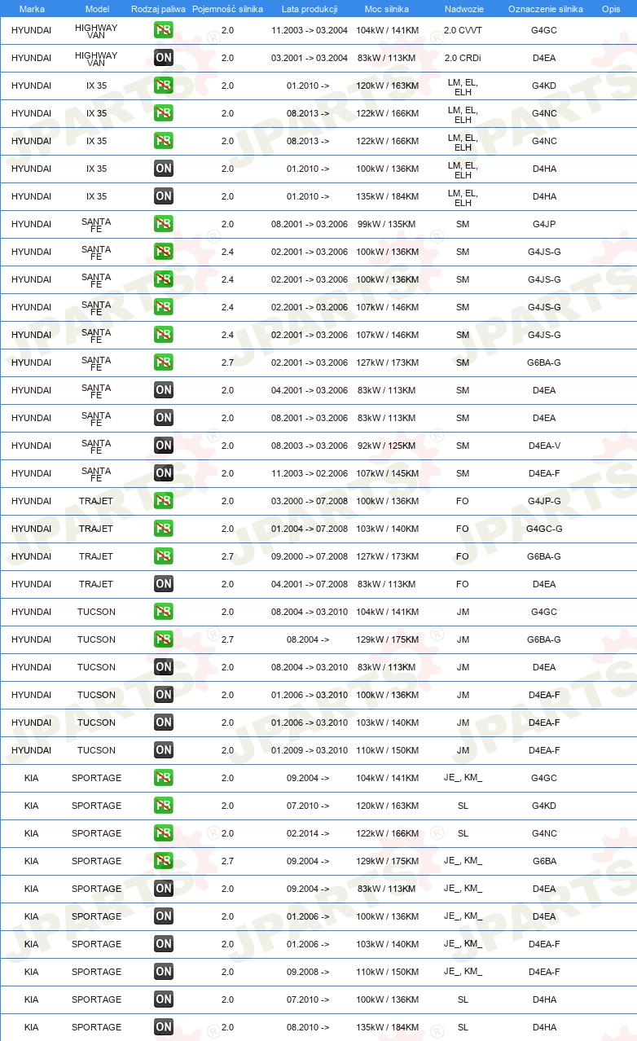Select the 01.2009 -> 03.2010 production years cell
This screenshot has height=1041, width=637.
tap(310, 750)
